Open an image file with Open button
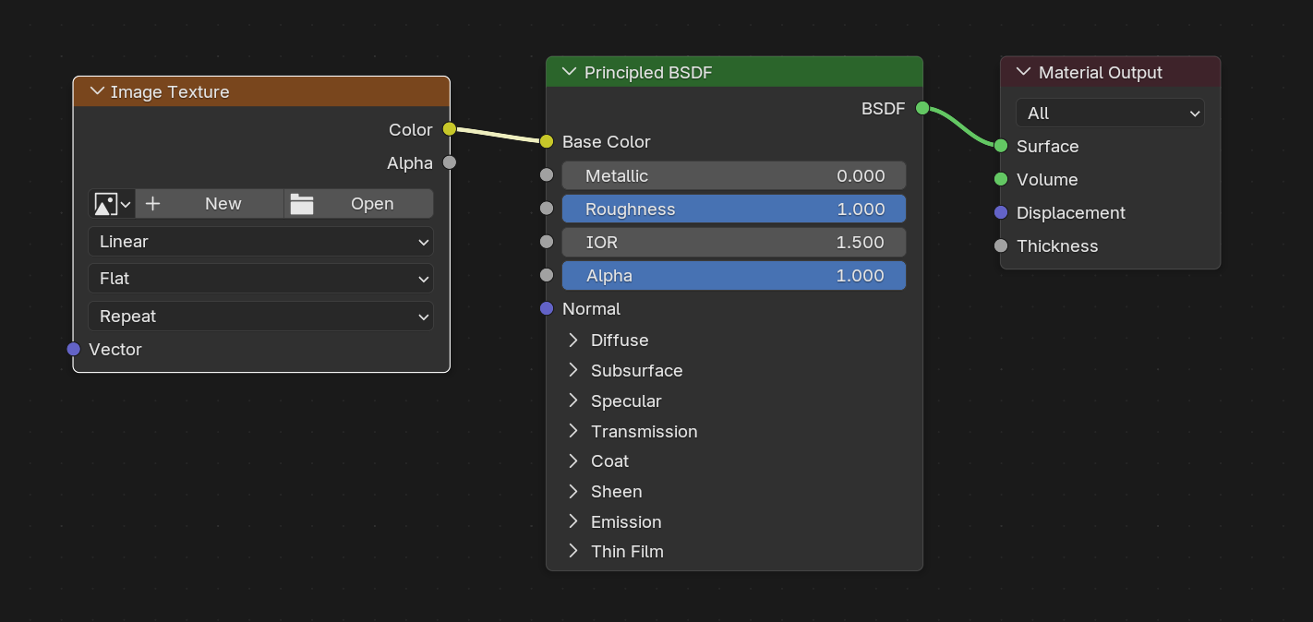1313x622 pixels. (359, 204)
